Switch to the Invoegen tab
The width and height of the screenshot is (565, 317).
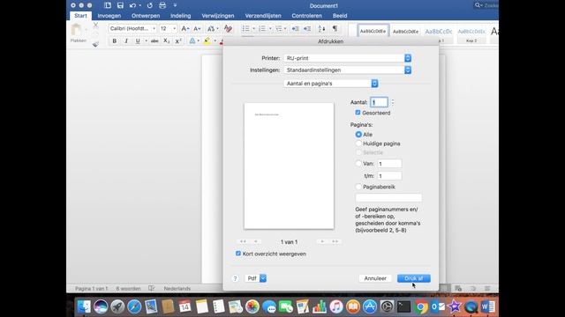(109, 16)
